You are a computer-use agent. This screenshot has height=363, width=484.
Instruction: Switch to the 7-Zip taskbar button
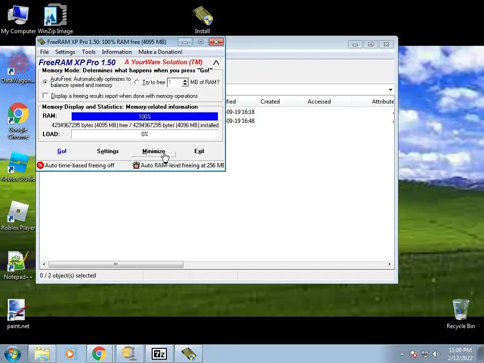click(x=159, y=354)
